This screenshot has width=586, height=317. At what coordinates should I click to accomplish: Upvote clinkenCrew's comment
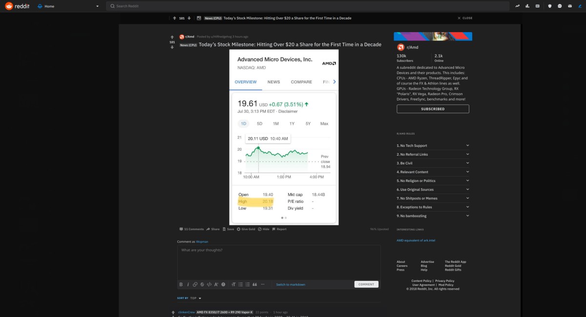[x=173, y=312]
